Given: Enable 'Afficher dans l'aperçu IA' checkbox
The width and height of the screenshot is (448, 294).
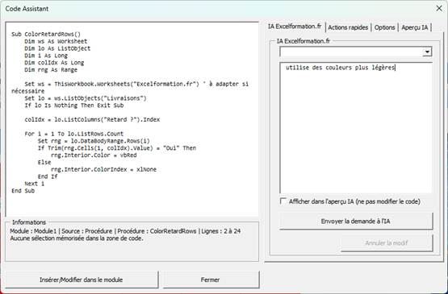Looking at the screenshot, I should click(x=283, y=201).
